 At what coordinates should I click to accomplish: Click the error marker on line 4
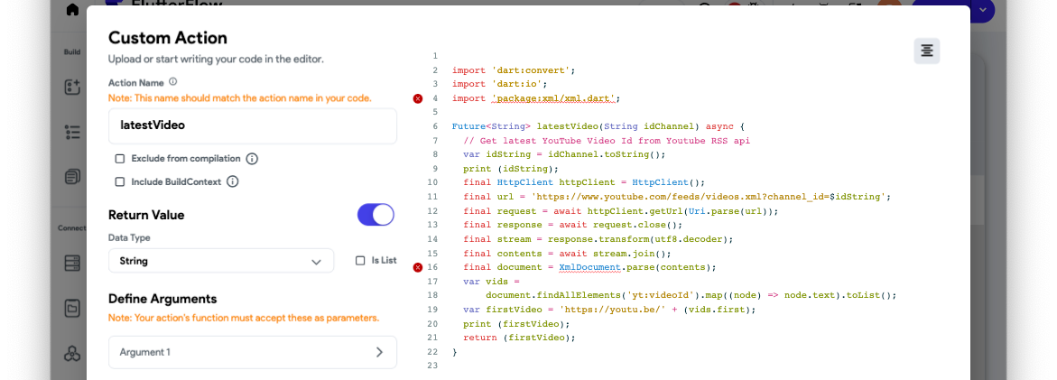coord(417,98)
